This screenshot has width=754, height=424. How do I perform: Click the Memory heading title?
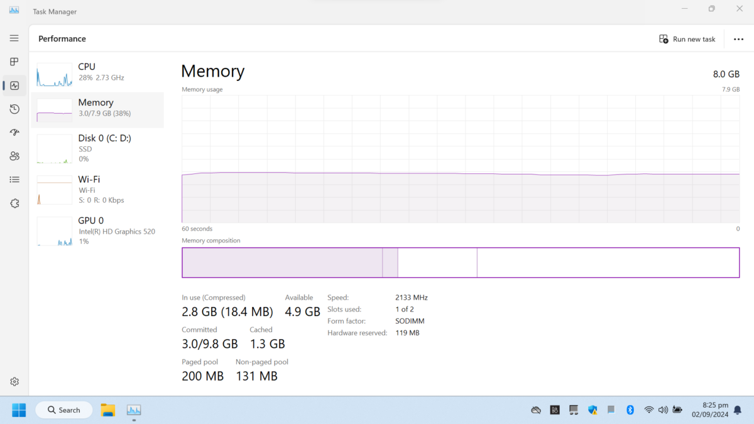click(212, 71)
